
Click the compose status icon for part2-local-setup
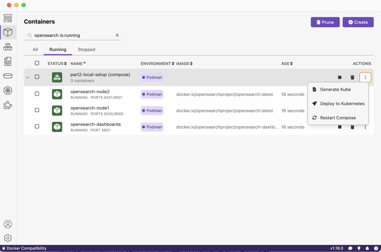[x=57, y=77]
